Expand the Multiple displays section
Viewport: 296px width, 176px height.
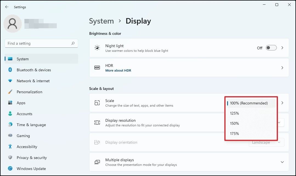tap(282, 162)
